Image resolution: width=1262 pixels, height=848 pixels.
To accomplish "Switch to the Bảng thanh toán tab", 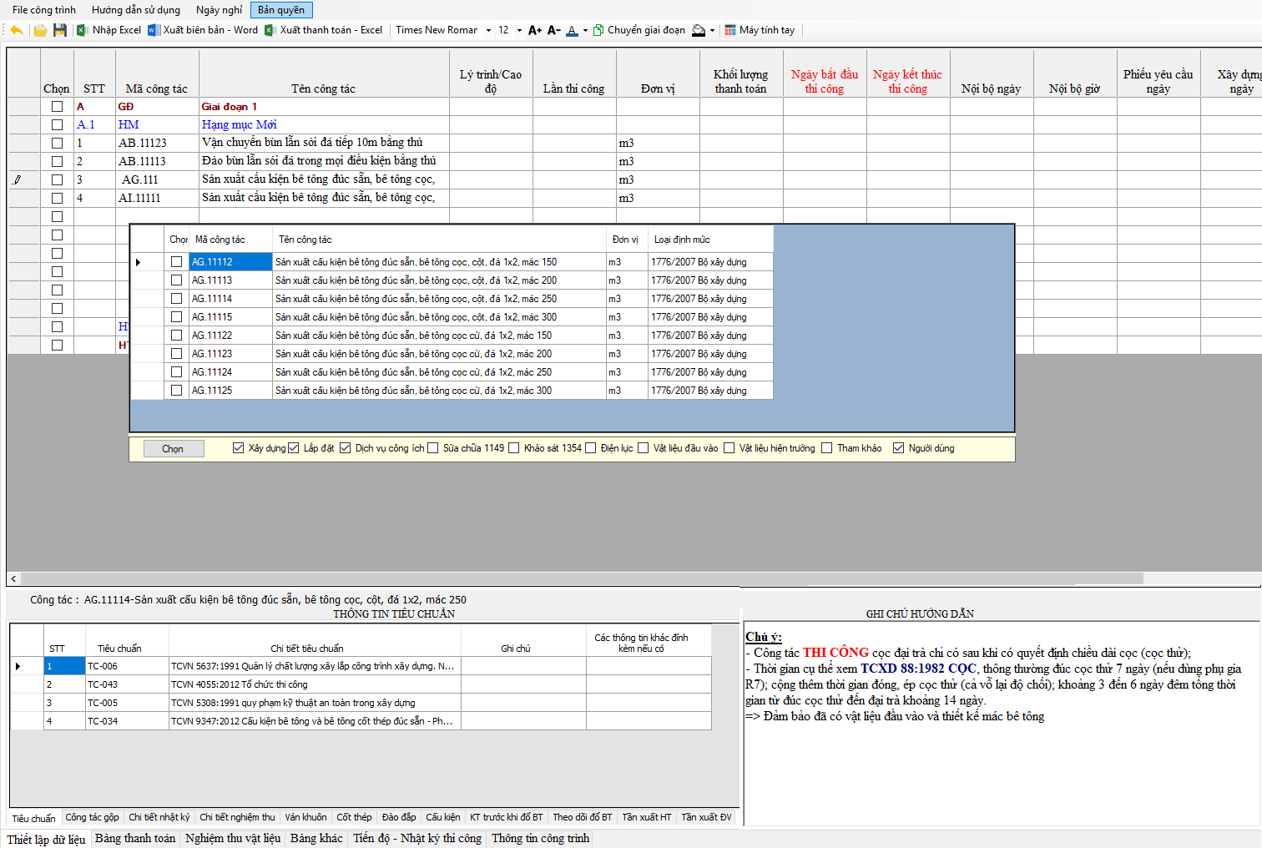I will click(135, 838).
